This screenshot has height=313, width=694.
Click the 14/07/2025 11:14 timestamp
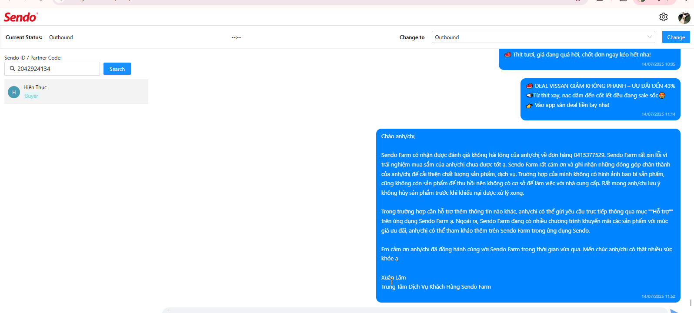pyautogui.click(x=658, y=114)
